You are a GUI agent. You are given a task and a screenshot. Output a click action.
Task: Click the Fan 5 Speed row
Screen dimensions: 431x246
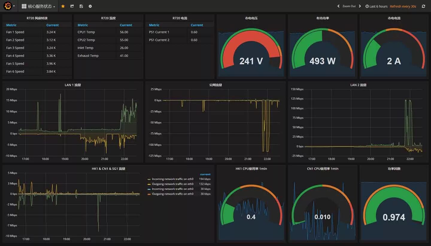click(x=37, y=63)
